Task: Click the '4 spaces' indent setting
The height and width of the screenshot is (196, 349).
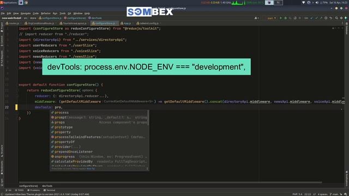Action: [x=322, y=194]
